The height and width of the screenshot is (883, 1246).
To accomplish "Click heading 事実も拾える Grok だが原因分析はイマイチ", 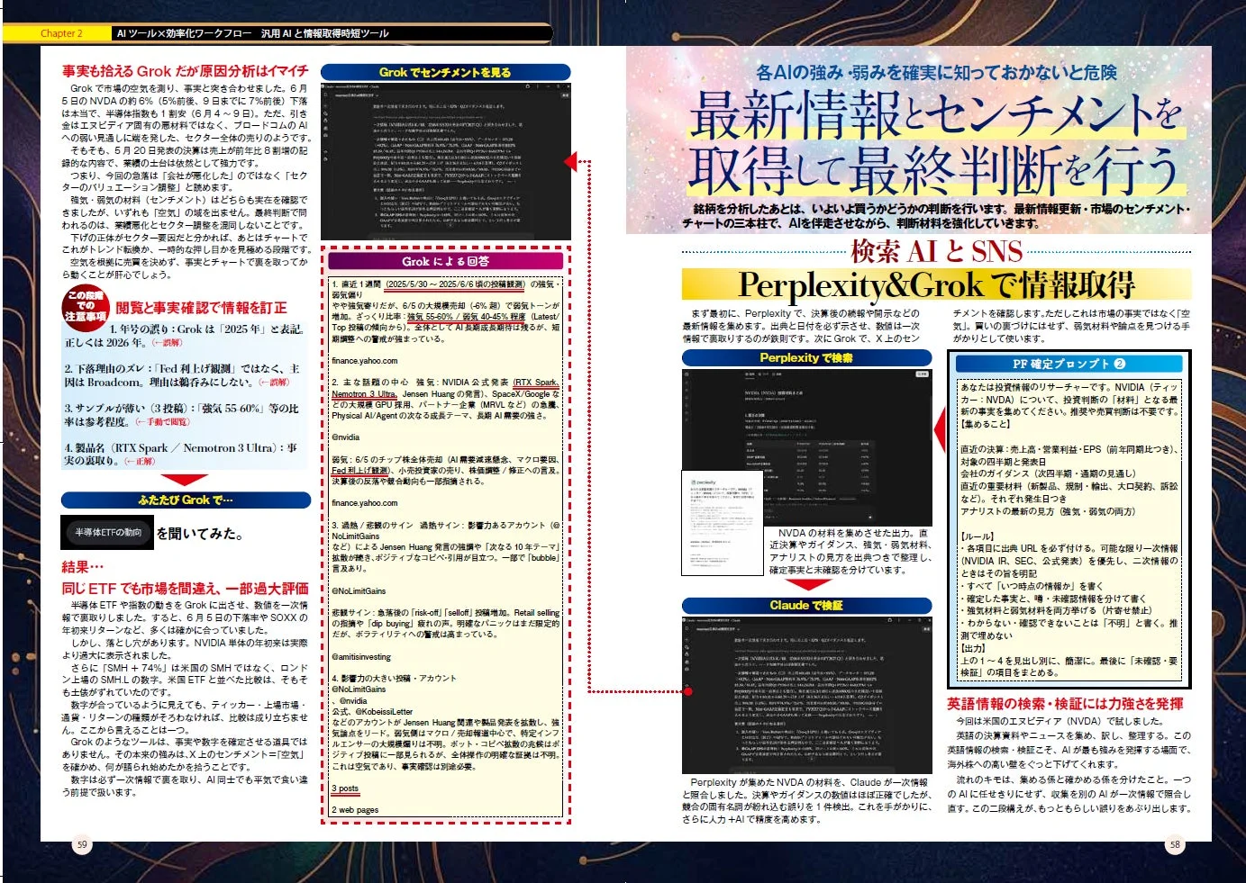I will 185,70.
